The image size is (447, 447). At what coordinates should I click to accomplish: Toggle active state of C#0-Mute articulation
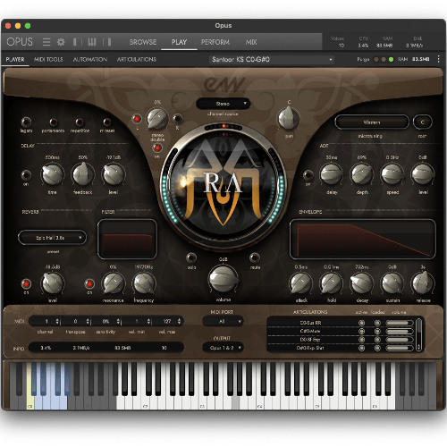pos(362,331)
